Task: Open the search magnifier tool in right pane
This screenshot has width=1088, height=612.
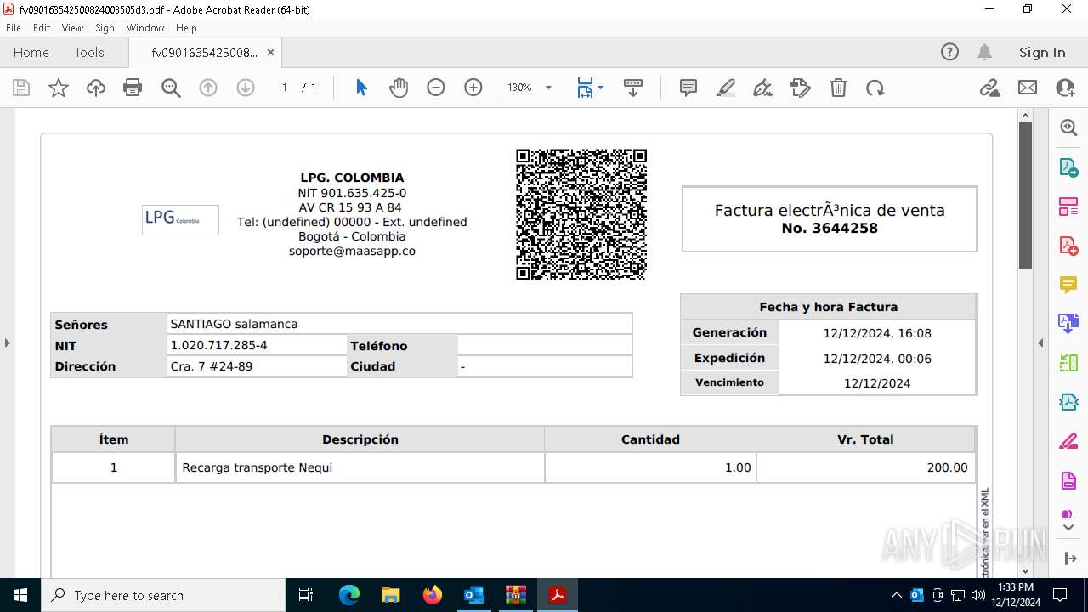Action: [1068, 127]
